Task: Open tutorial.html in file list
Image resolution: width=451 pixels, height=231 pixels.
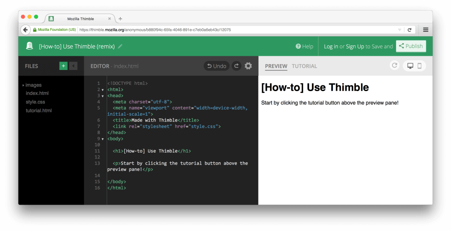Action: (39, 110)
